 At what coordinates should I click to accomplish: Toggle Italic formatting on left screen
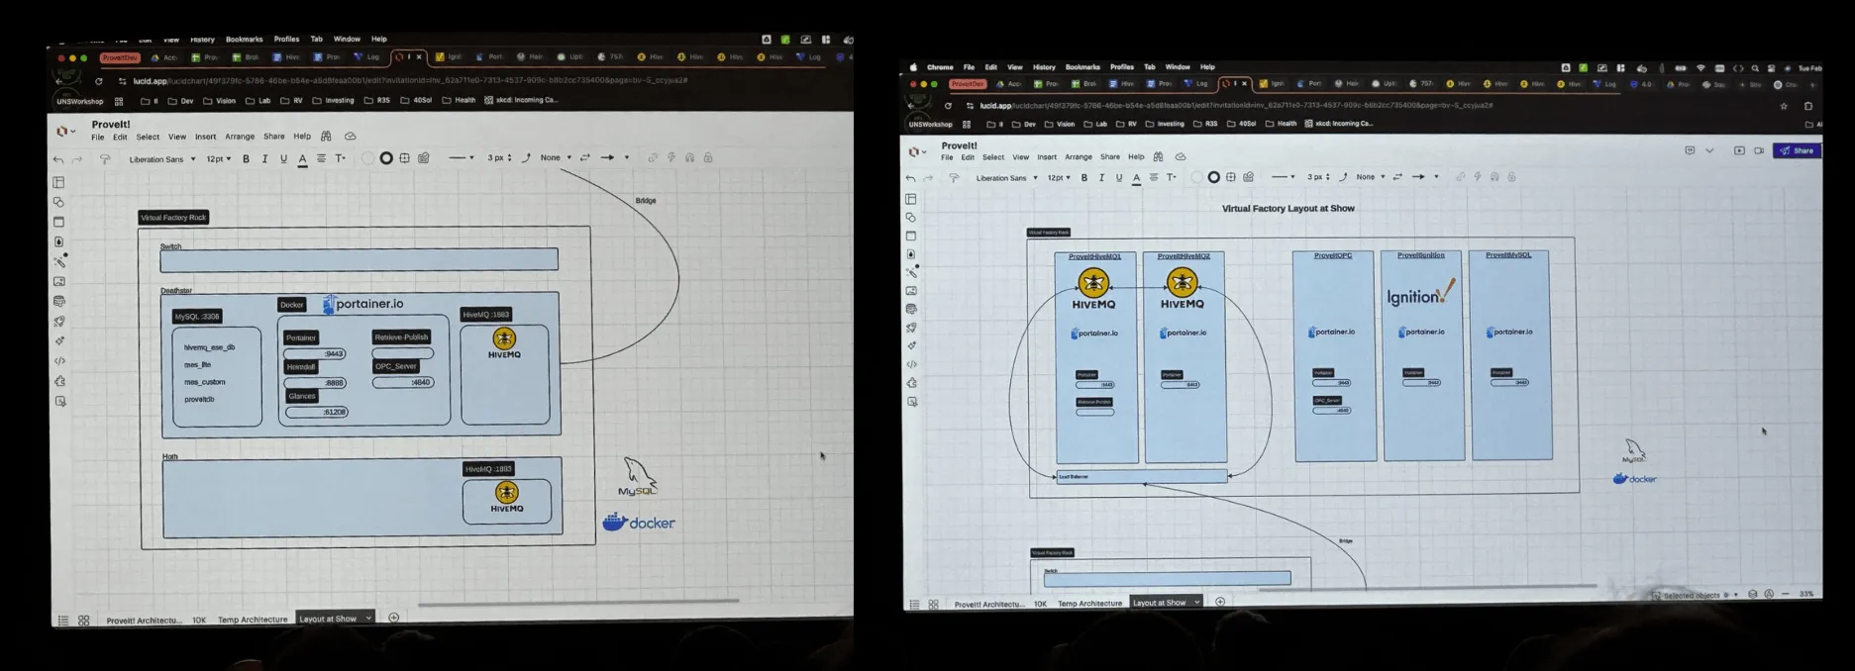click(x=264, y=159)
